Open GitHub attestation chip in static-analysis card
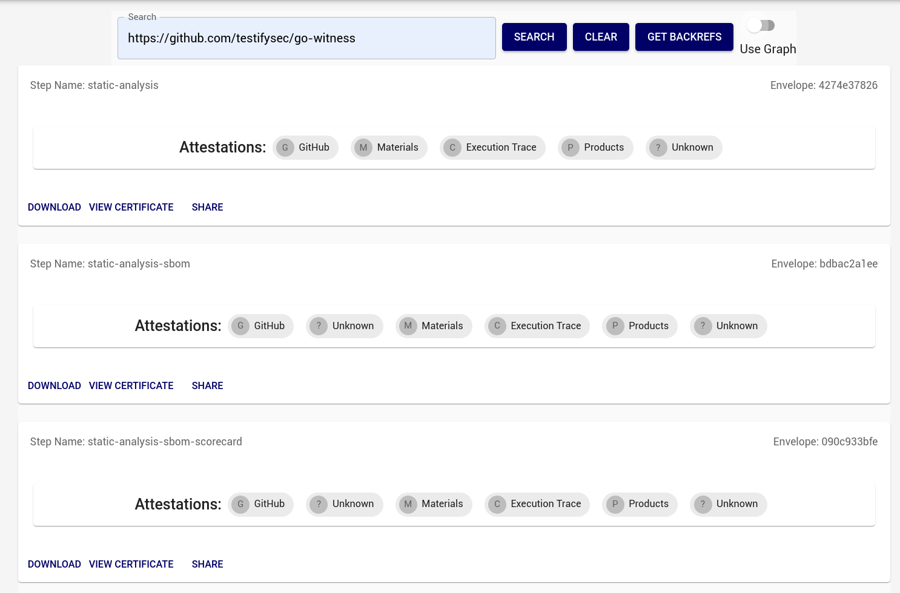This screenshot has width=900, height=593. pos(305,148)
